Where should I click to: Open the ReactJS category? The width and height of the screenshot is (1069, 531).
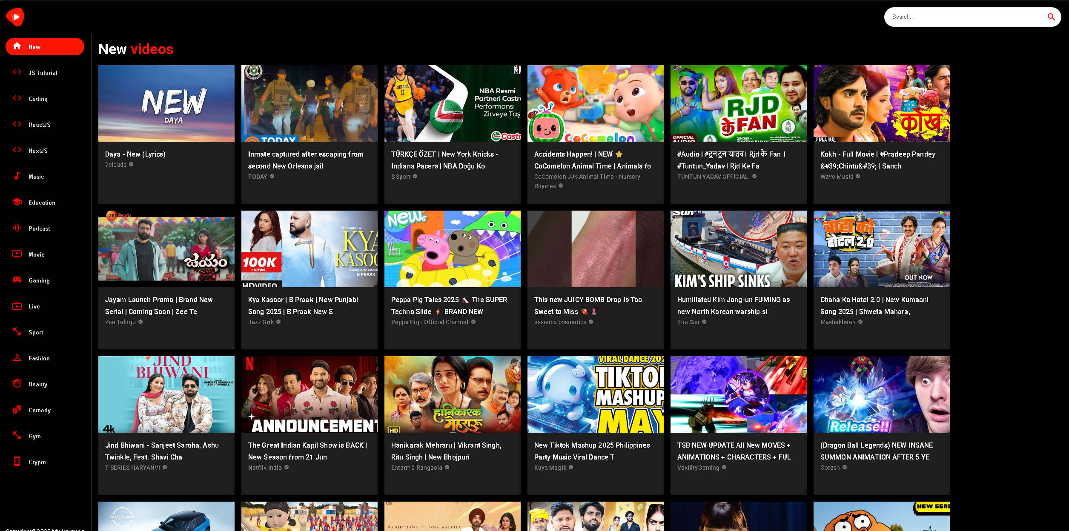pos(39,125)
